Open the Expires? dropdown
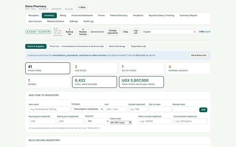Image resolution: width=236 pixels, height=147 pixels. pyautogui.click(x=97, y=121)
